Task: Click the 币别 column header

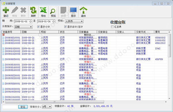Action: coord(49,32)
